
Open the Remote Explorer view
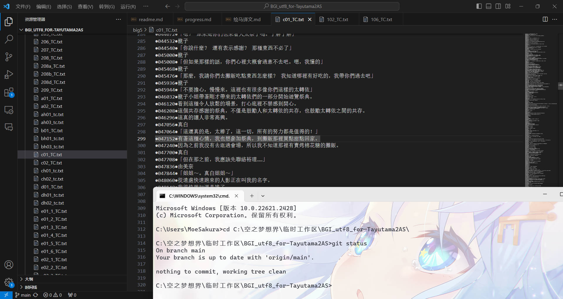click(9, 110)
